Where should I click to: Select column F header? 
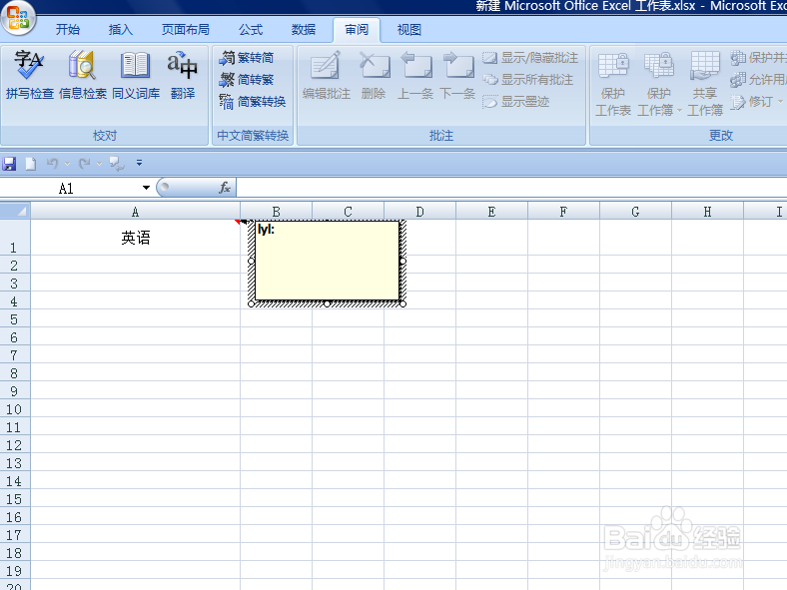pos(563,212)
